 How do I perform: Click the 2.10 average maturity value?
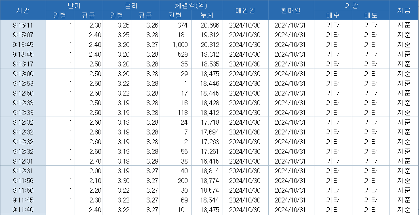tap(95, 181)
